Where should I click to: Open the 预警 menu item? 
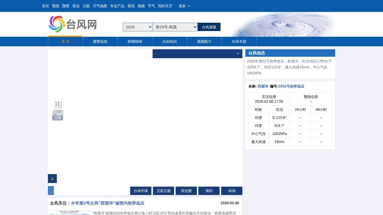66,6
